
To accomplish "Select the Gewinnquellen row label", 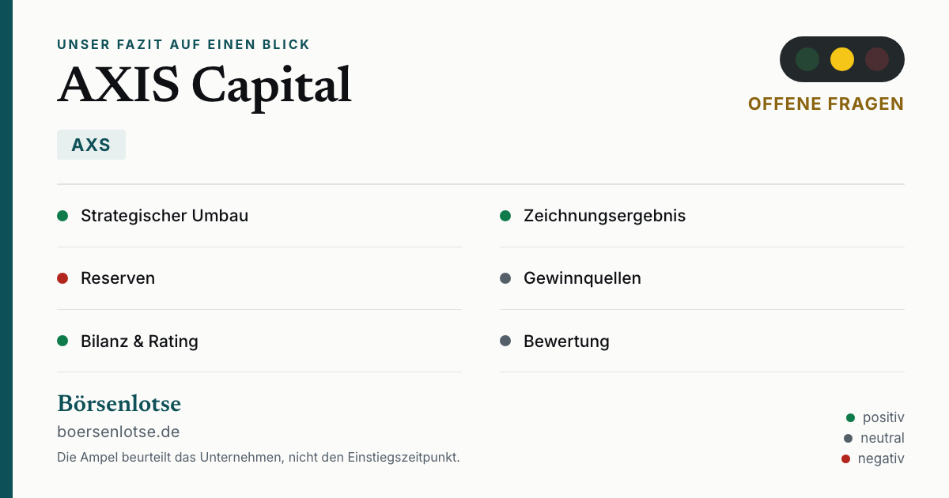I will pyautogui.click(x=582, y=278).
